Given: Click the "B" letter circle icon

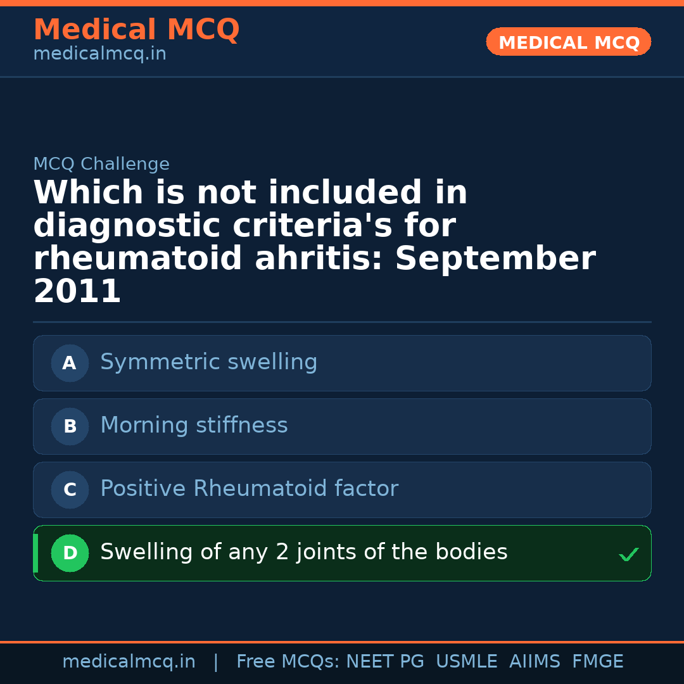Looking at the screenshot, I should pyautogui.click(x=70, y=427).
